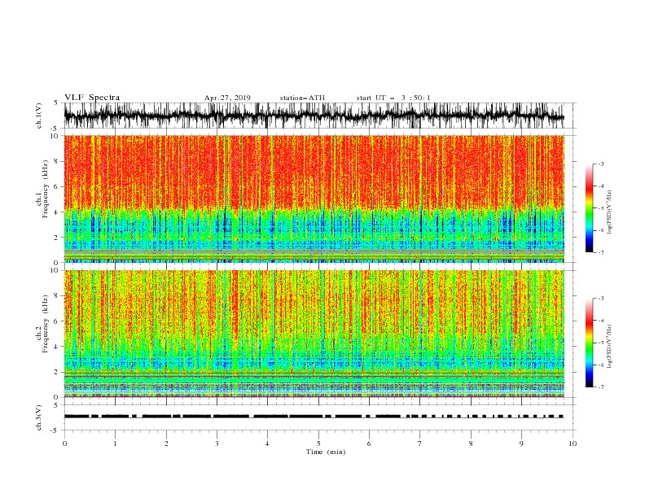Click the "-7" tick on ch.1 colorbar

601,252
